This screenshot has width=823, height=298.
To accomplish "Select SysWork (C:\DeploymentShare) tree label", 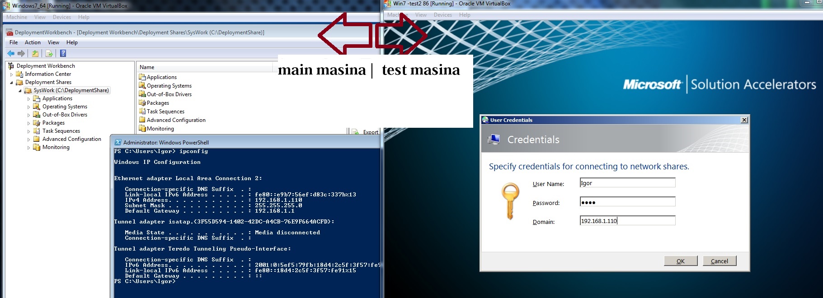I will 71,90.
